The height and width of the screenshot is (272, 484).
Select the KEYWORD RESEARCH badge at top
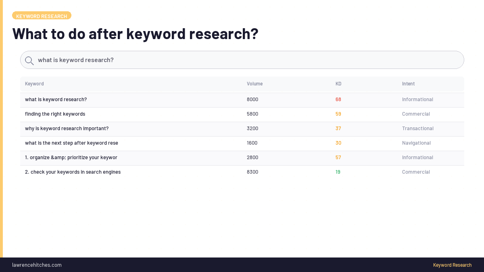[42, 15]
